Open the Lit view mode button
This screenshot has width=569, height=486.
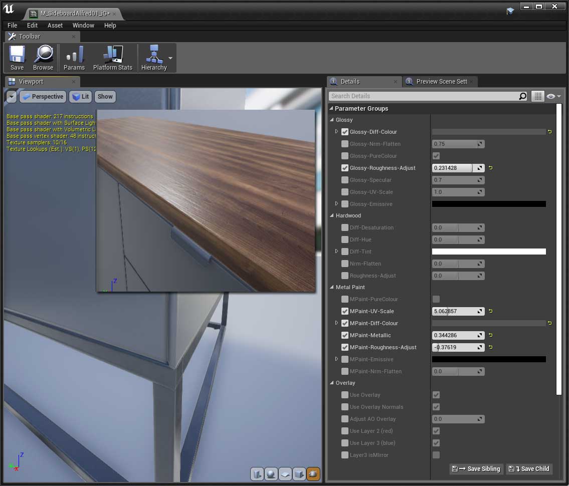pyautogui.click(x=80, y=97)
